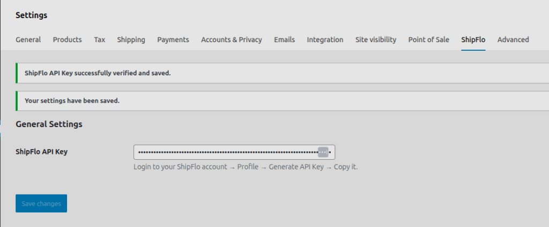This screenshot has height=227, width=549.
Task: Go to the Tax tab
Action: (100, 40)
